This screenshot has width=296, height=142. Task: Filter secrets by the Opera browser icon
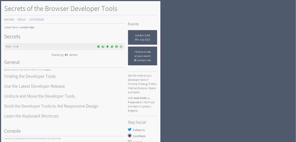117,47
